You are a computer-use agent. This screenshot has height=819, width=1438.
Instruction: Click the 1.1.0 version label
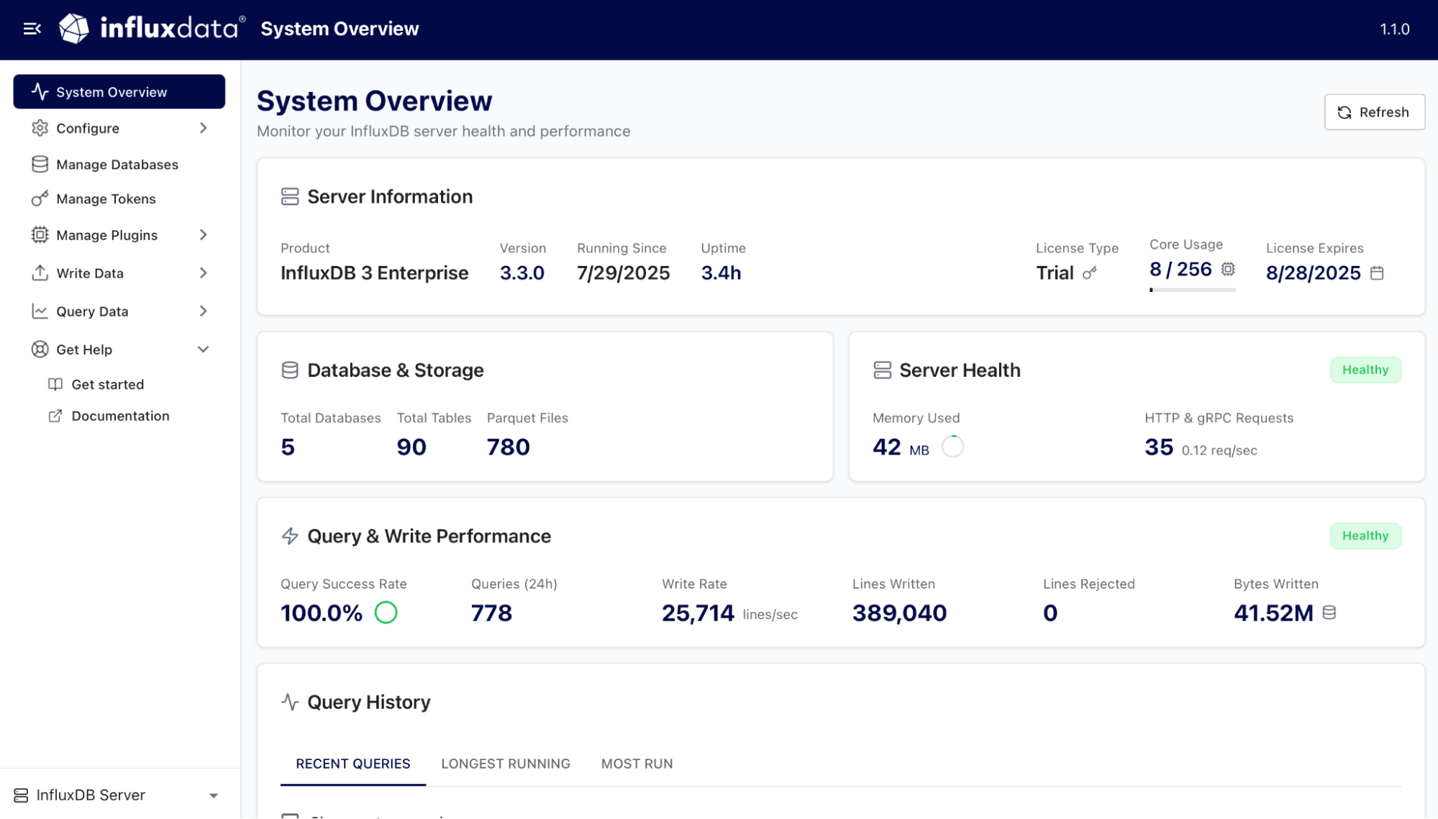(x=1395, y=29)
